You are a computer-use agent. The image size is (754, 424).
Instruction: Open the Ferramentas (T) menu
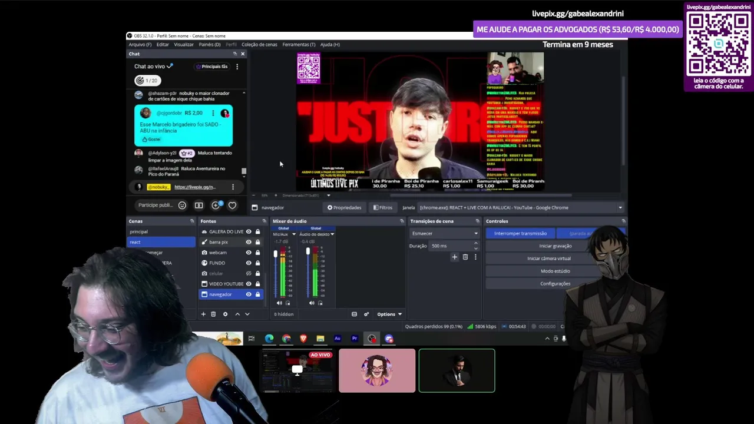(x=299, y=44)
